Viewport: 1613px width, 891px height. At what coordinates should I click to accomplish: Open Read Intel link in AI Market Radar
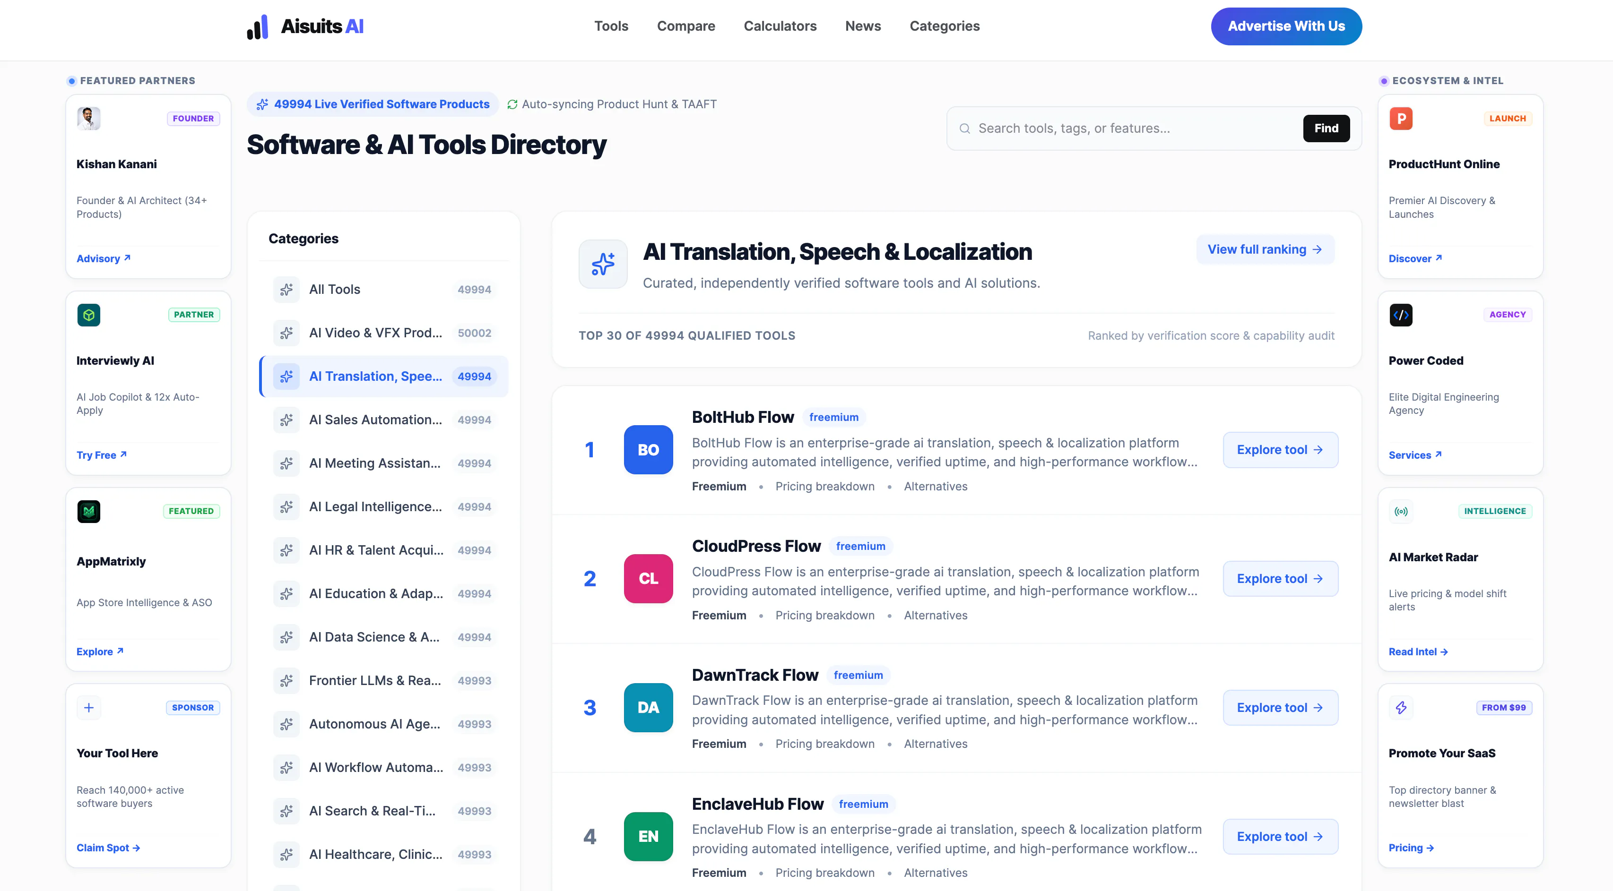pyautogui.click(x=1418, y=651)
